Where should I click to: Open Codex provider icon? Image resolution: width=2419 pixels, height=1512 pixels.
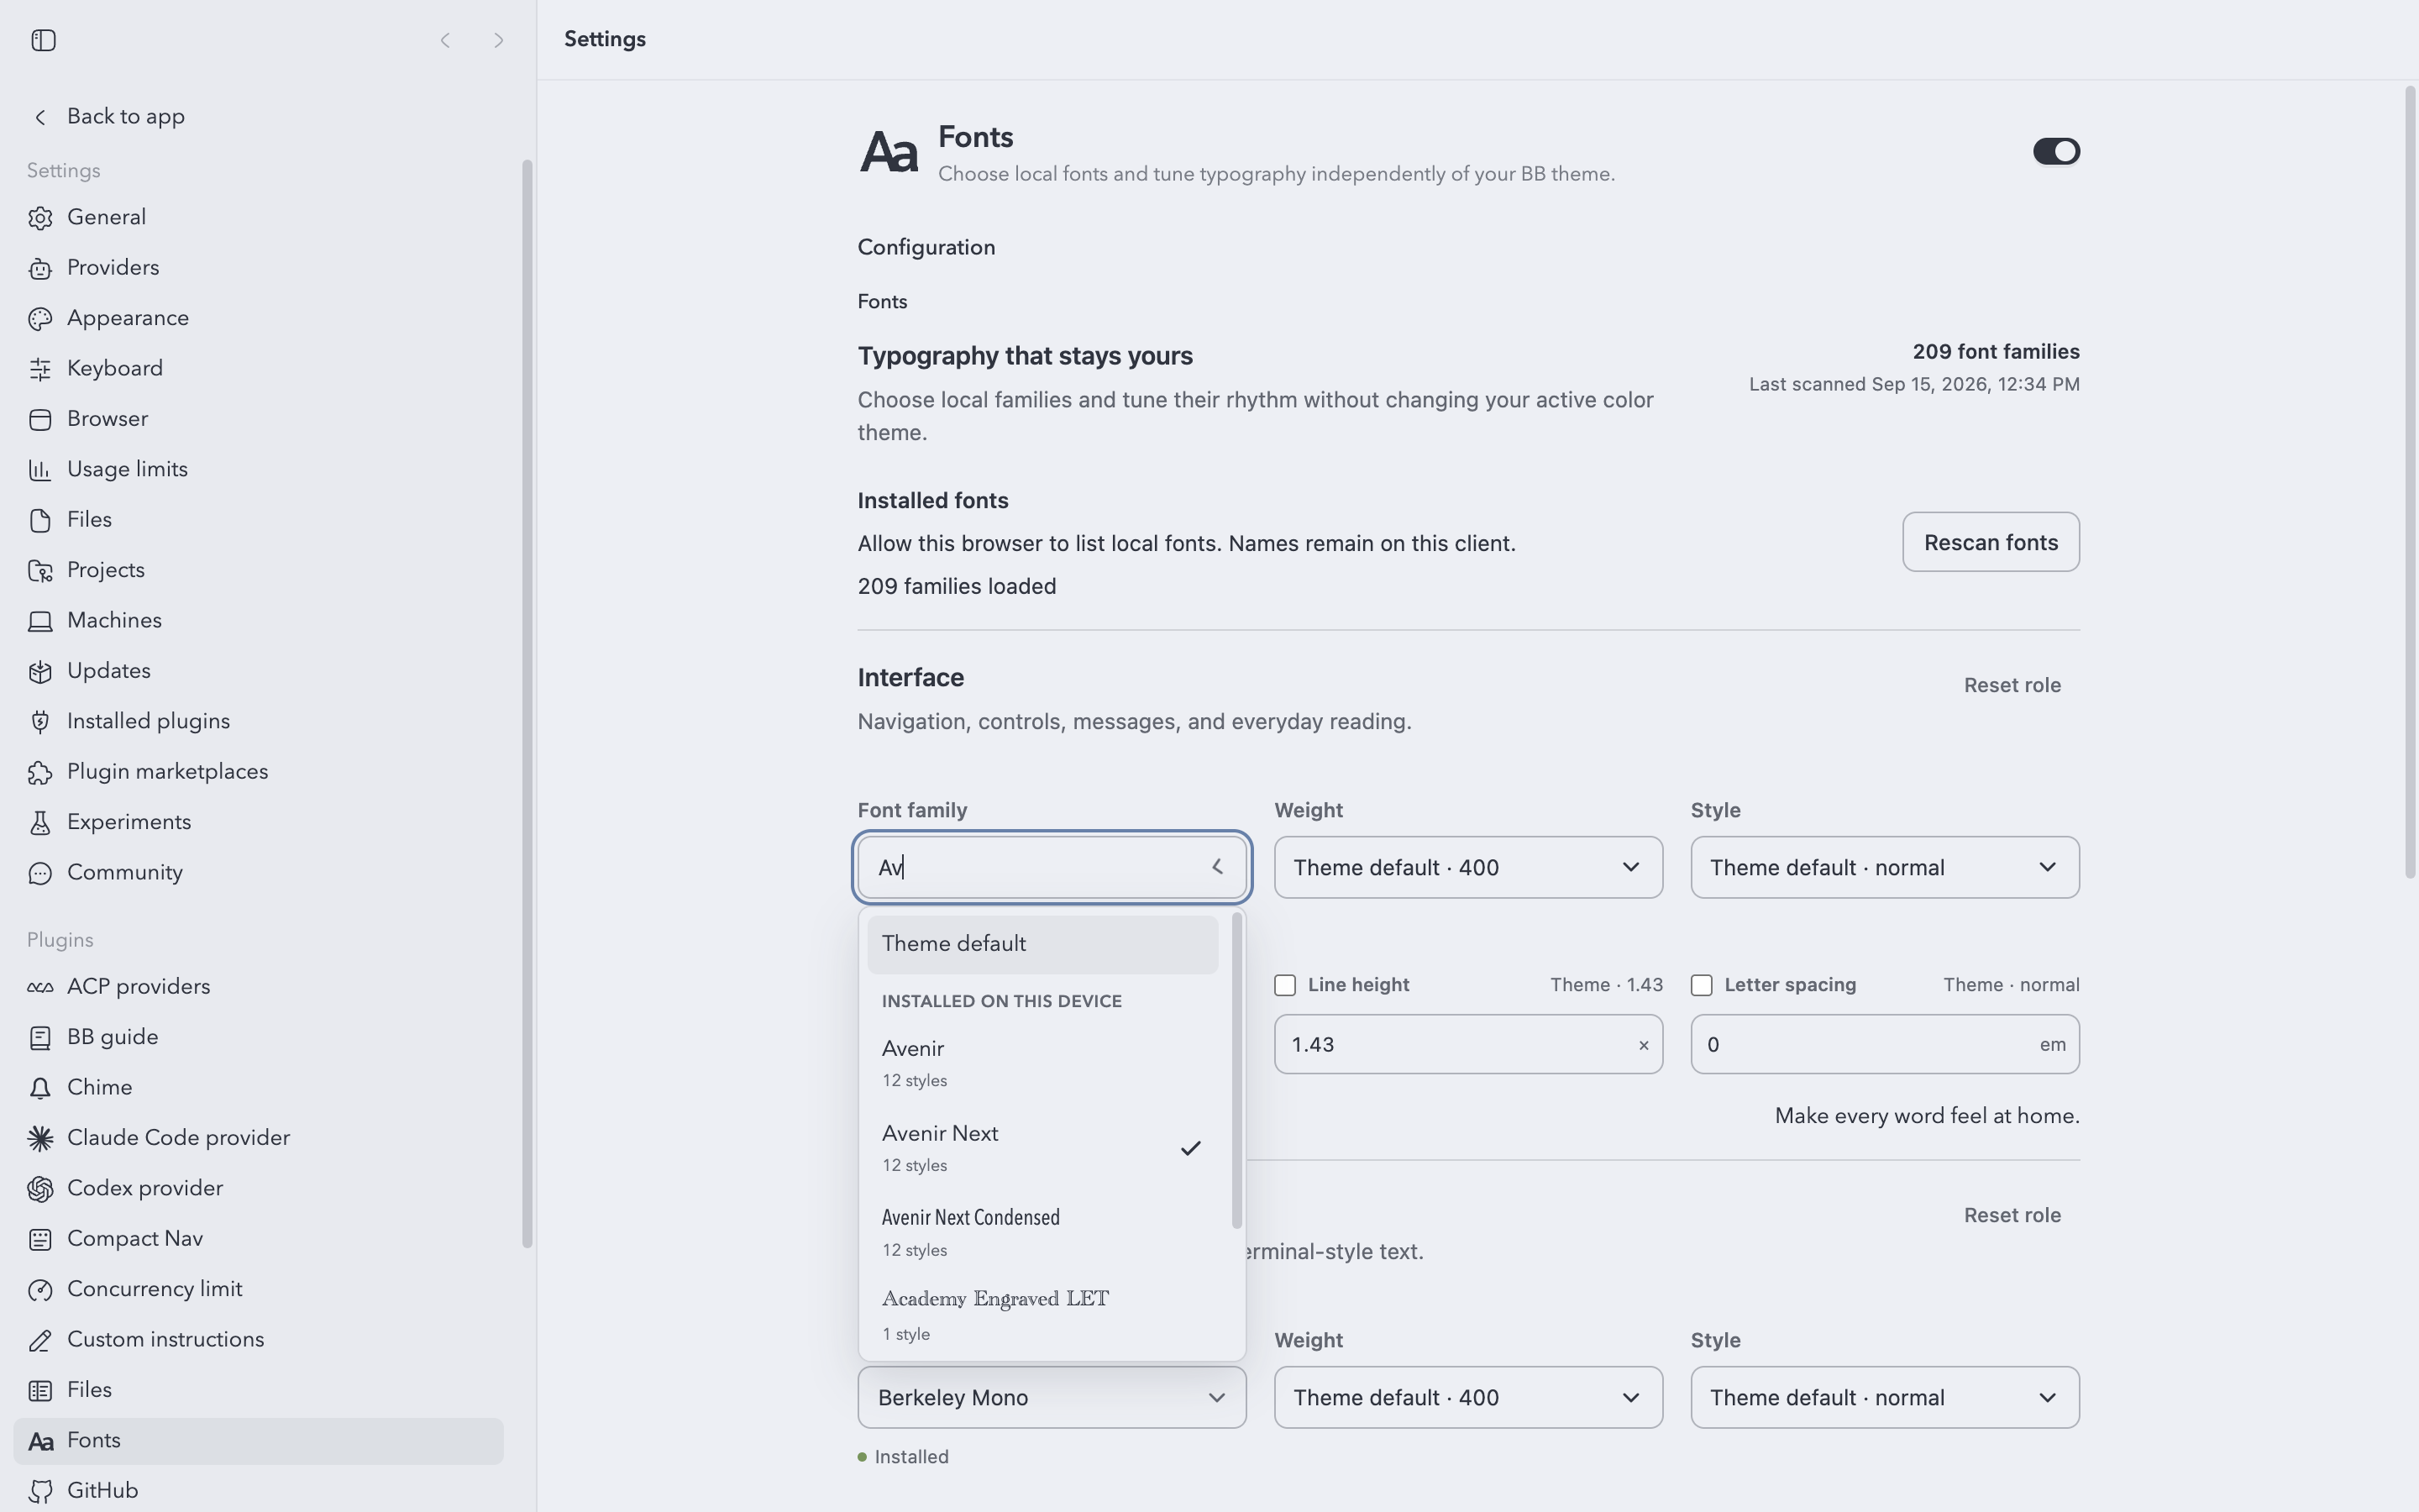[40, 1188]
